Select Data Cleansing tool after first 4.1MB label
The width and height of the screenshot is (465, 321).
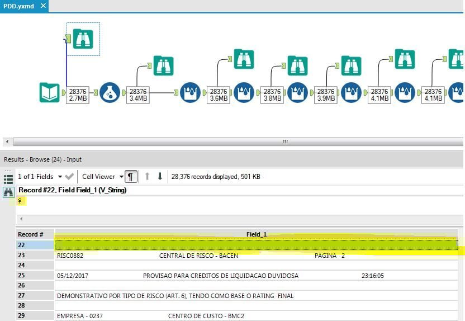405,93
